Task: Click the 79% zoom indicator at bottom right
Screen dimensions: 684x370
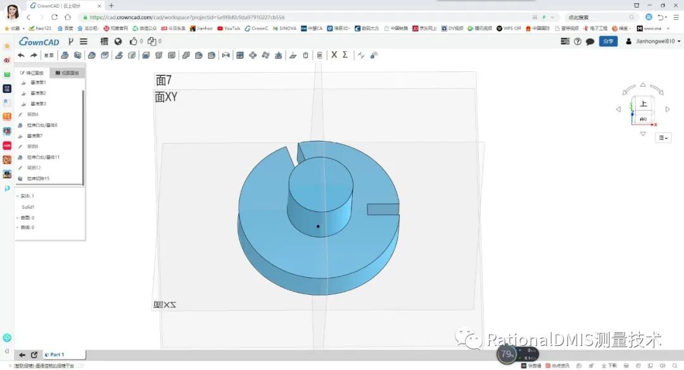Action: tap(506, 355)
